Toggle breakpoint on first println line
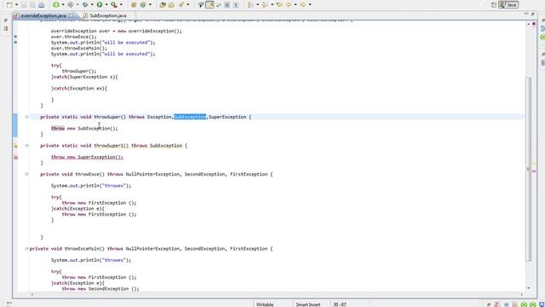 coord(15,43)
